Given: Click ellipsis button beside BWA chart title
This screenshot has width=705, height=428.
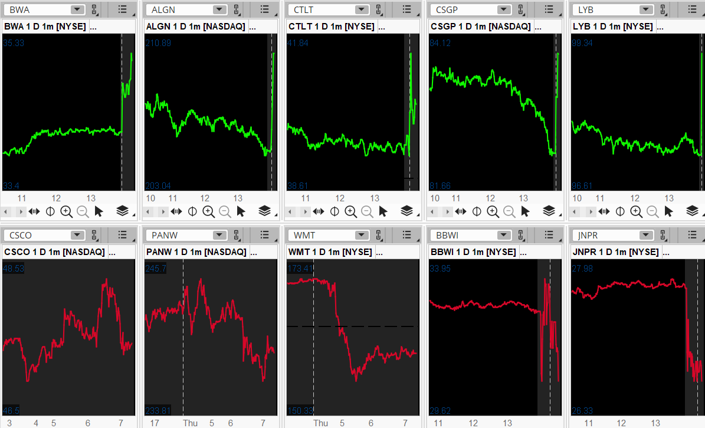Looking at the screenshot, I should click(x=93, y=27).
